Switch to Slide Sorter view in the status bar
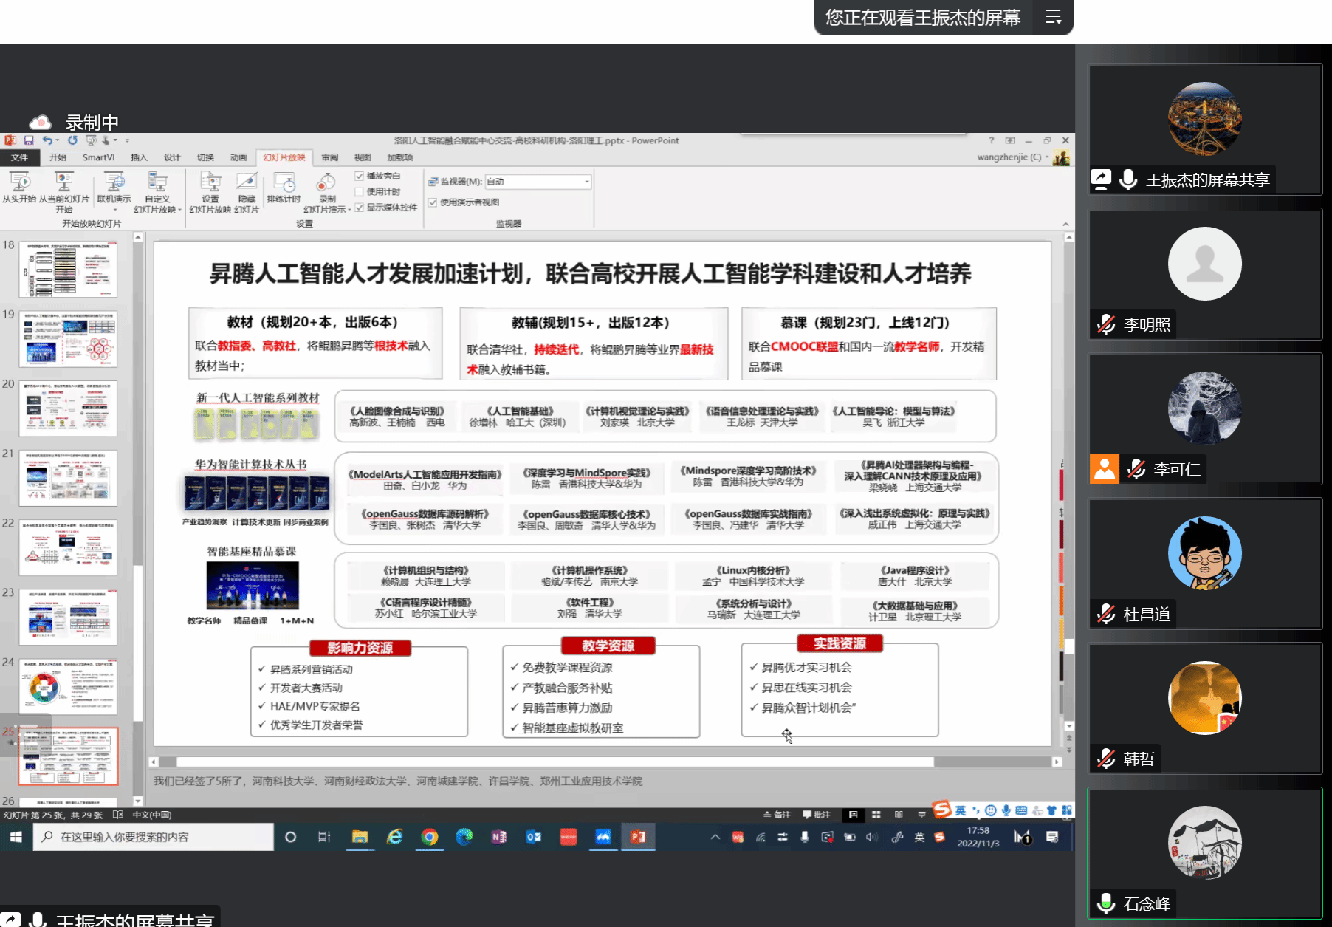The image size is (1332, 927). (876, 815)
